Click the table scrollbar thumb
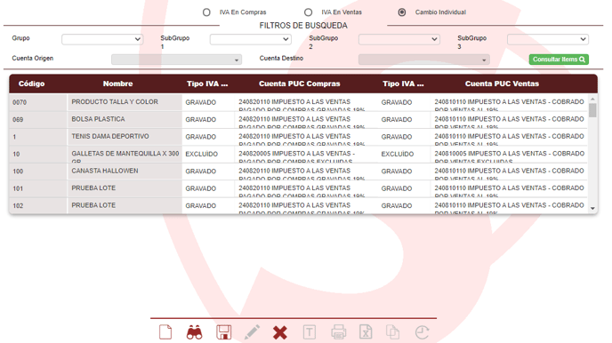612x343 pixels. [x=592, y=110]
